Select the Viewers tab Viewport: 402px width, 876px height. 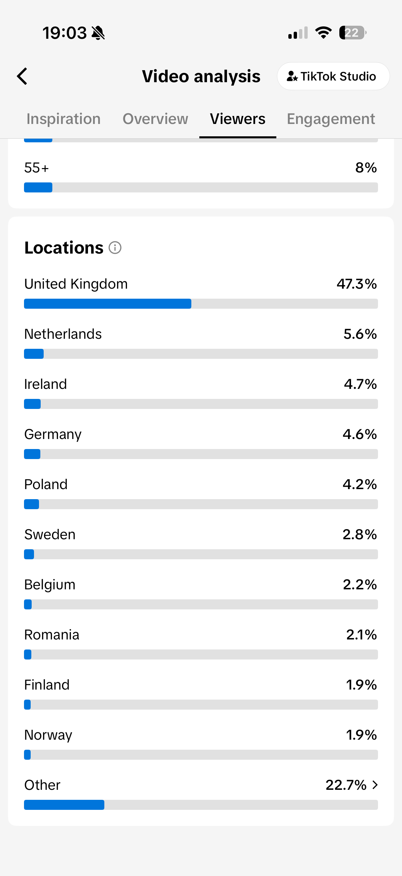(237, 119)
